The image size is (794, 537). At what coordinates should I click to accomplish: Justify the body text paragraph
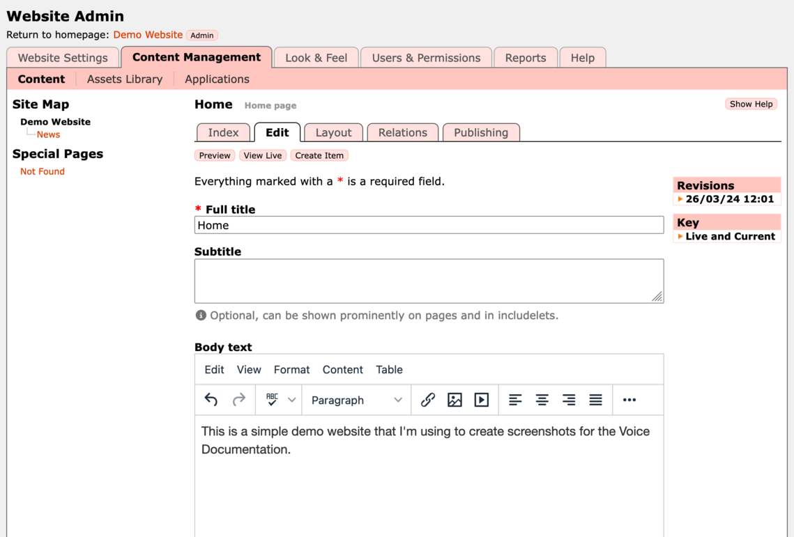click(x=595, y=400)
